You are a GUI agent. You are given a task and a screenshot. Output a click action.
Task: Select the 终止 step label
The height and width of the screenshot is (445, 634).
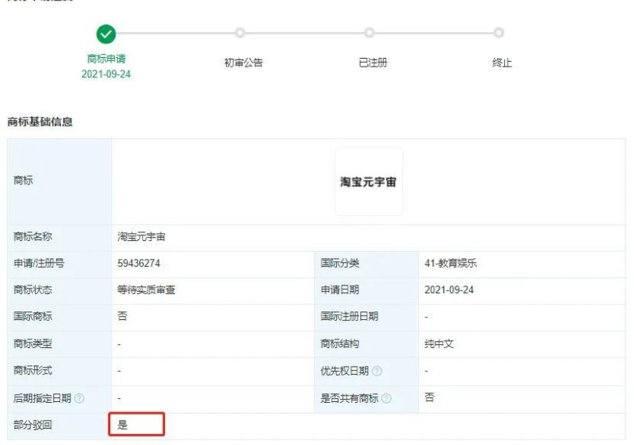click(x=502, y=63)
